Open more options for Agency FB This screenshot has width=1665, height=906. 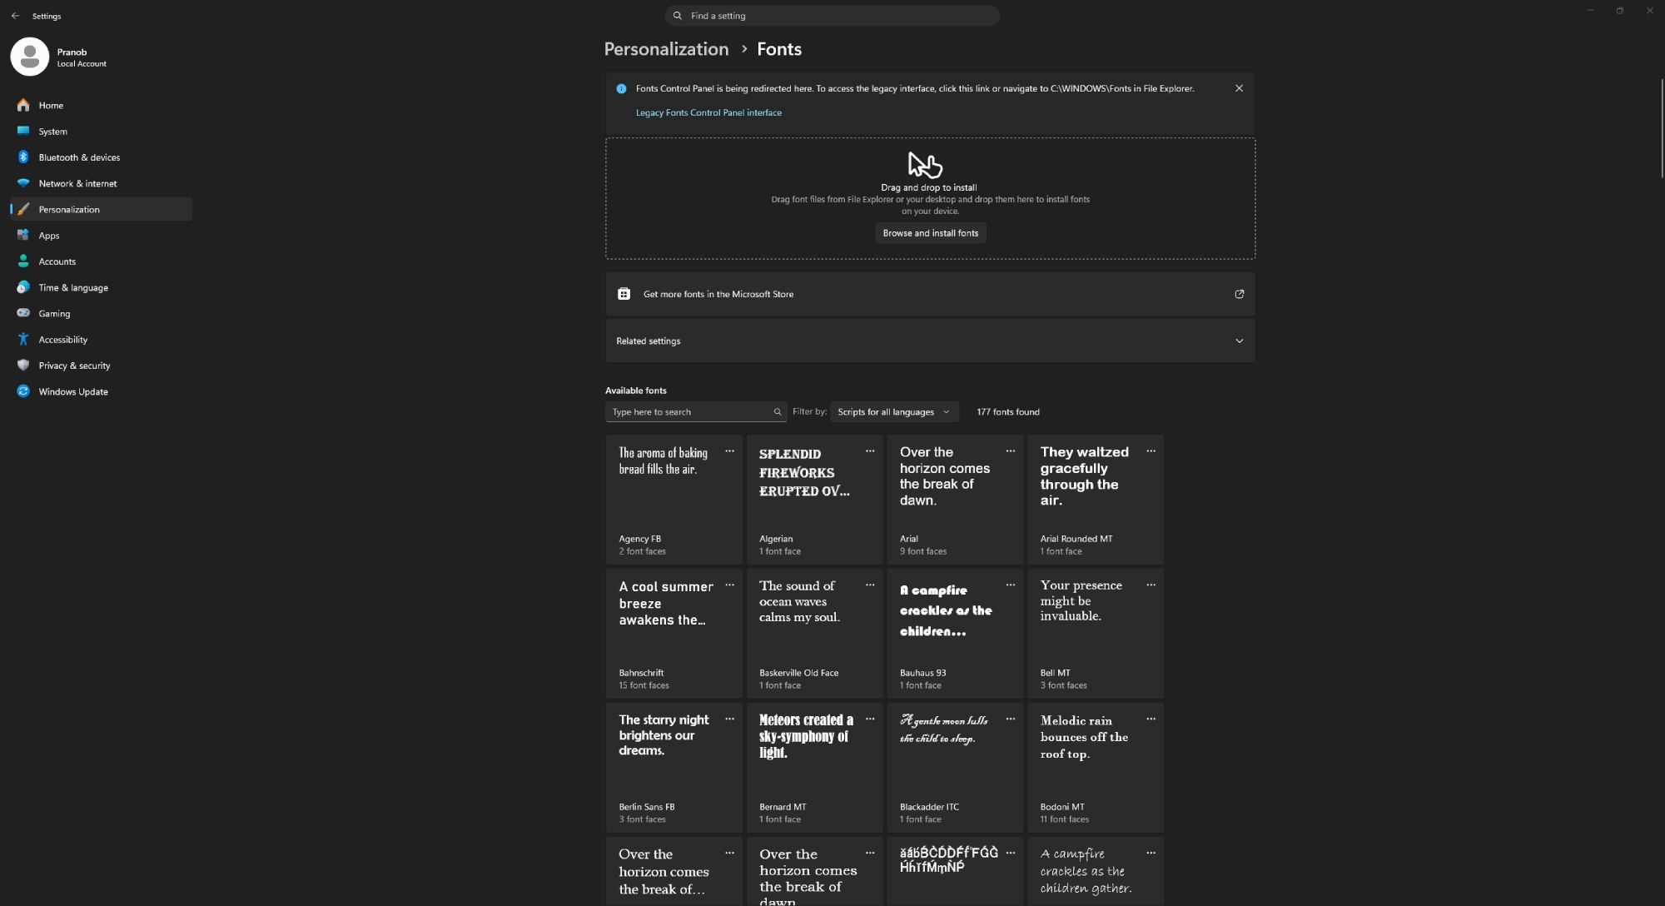[729, 451]
